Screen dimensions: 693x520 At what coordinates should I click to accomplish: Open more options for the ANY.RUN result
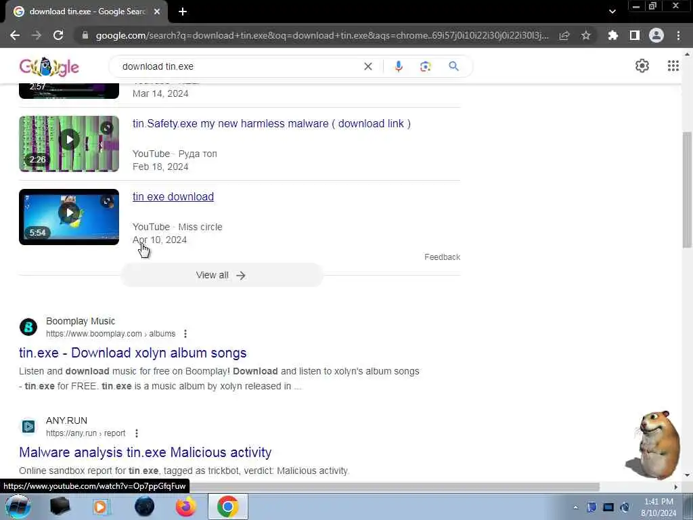point(137,433)
